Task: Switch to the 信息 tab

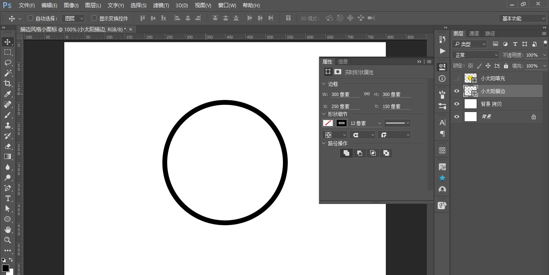Action: pyautogui.click(x=343, y=61)
